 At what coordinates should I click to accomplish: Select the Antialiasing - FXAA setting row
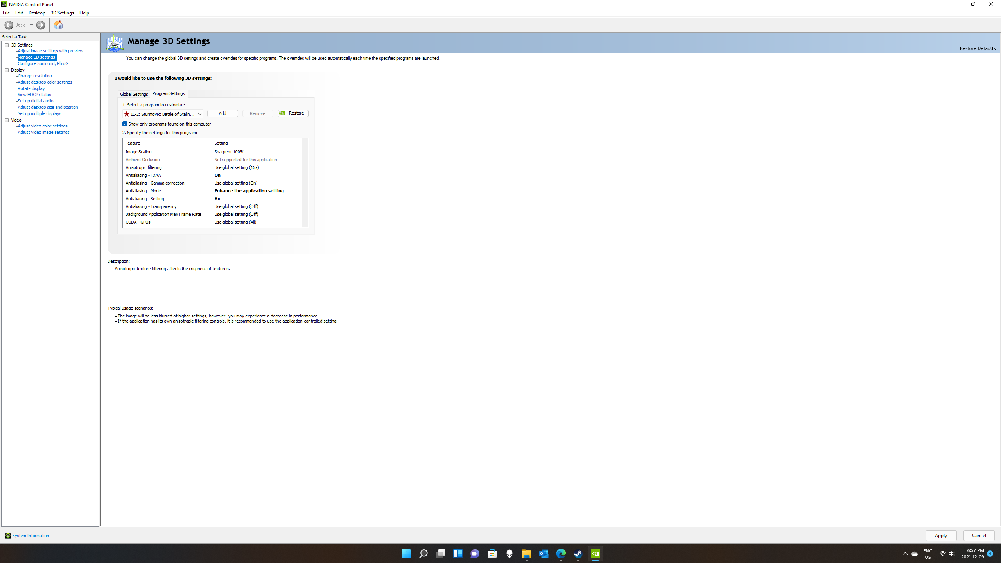(x=213, y=175)
